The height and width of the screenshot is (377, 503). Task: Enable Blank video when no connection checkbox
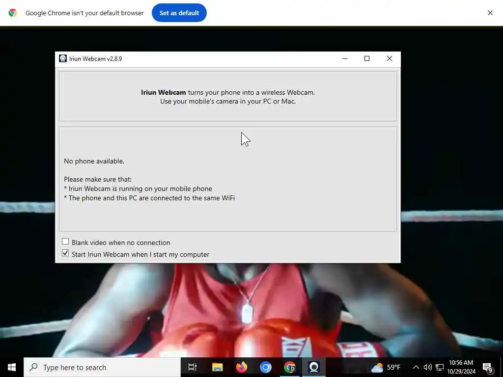(65, 242)
